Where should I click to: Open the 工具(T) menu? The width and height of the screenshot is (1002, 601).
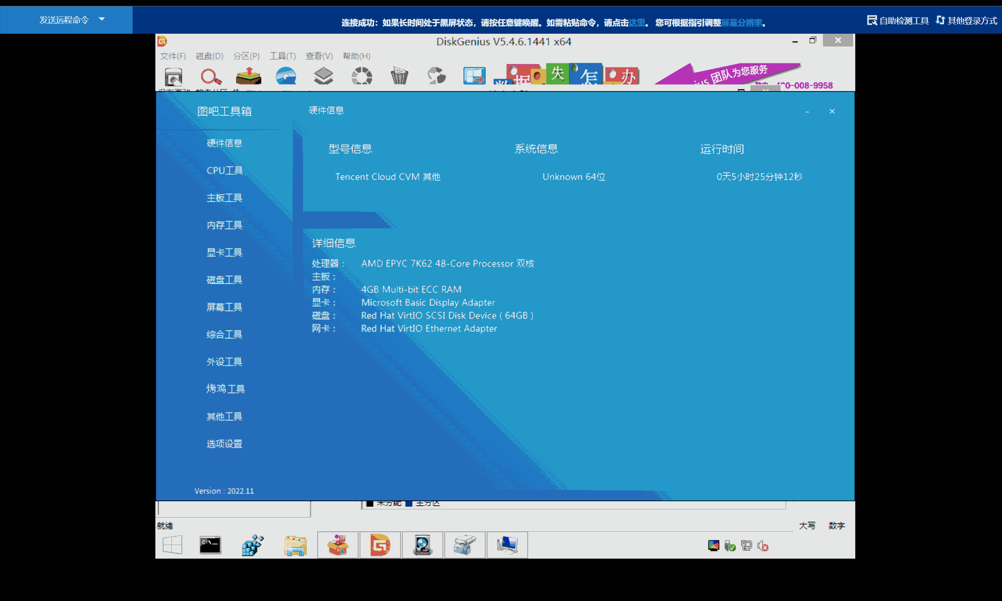tap(283, 56)
